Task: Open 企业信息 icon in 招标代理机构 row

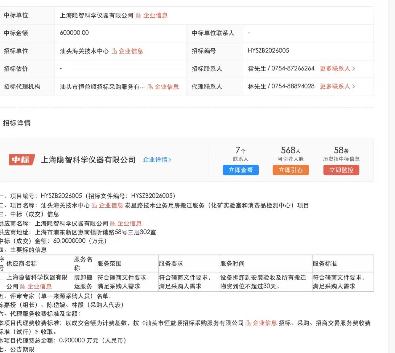Action: click(150, 87)
